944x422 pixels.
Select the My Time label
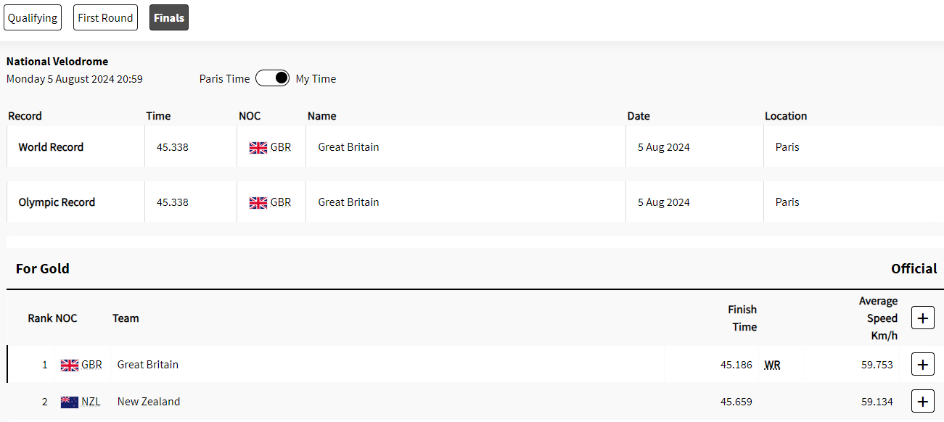pyautogui.click(x=316, y=78)
